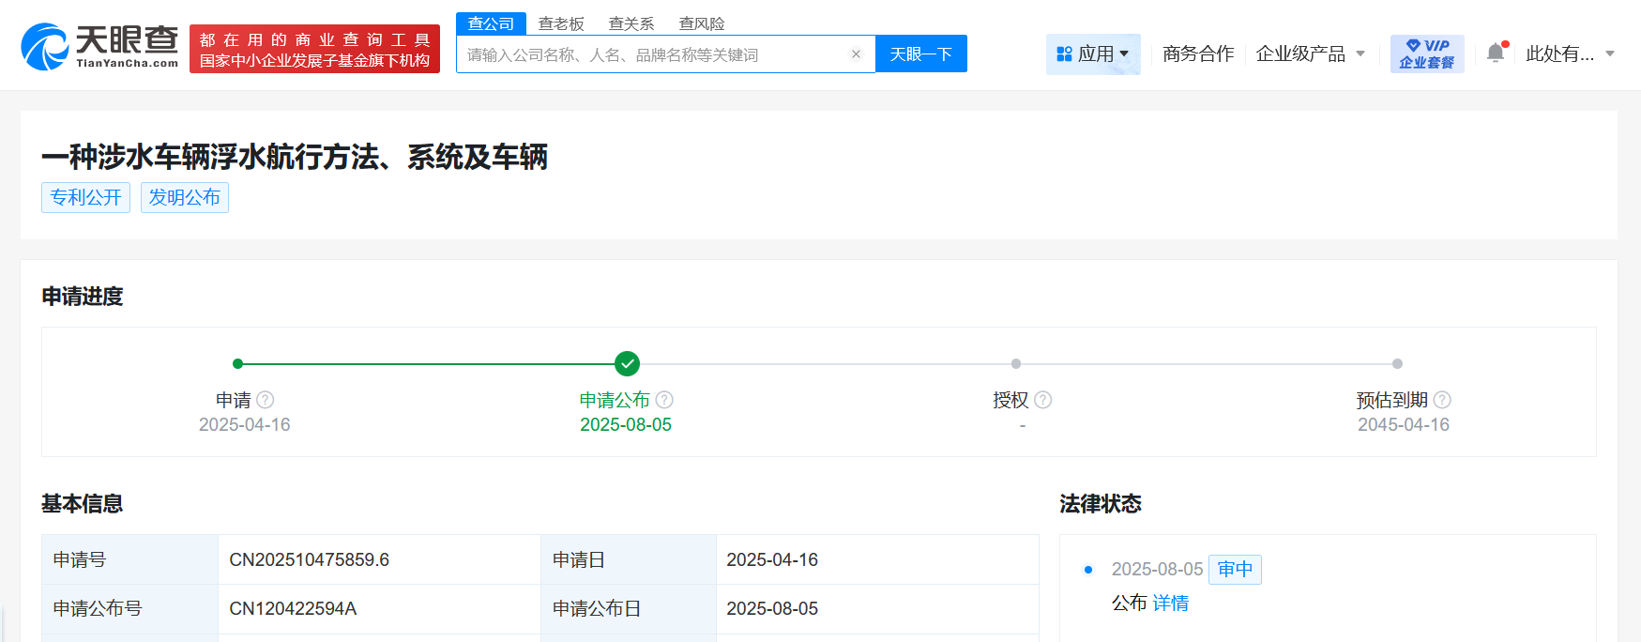Select the 法律状态 section heading
Screen dimensions: 1641x642
click(x=1101, y=504)
